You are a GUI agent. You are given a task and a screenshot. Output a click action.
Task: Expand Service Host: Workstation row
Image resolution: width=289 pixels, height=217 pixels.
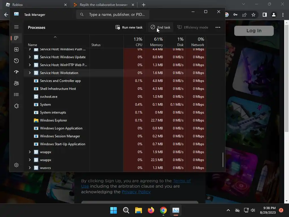tap(30, 73)
